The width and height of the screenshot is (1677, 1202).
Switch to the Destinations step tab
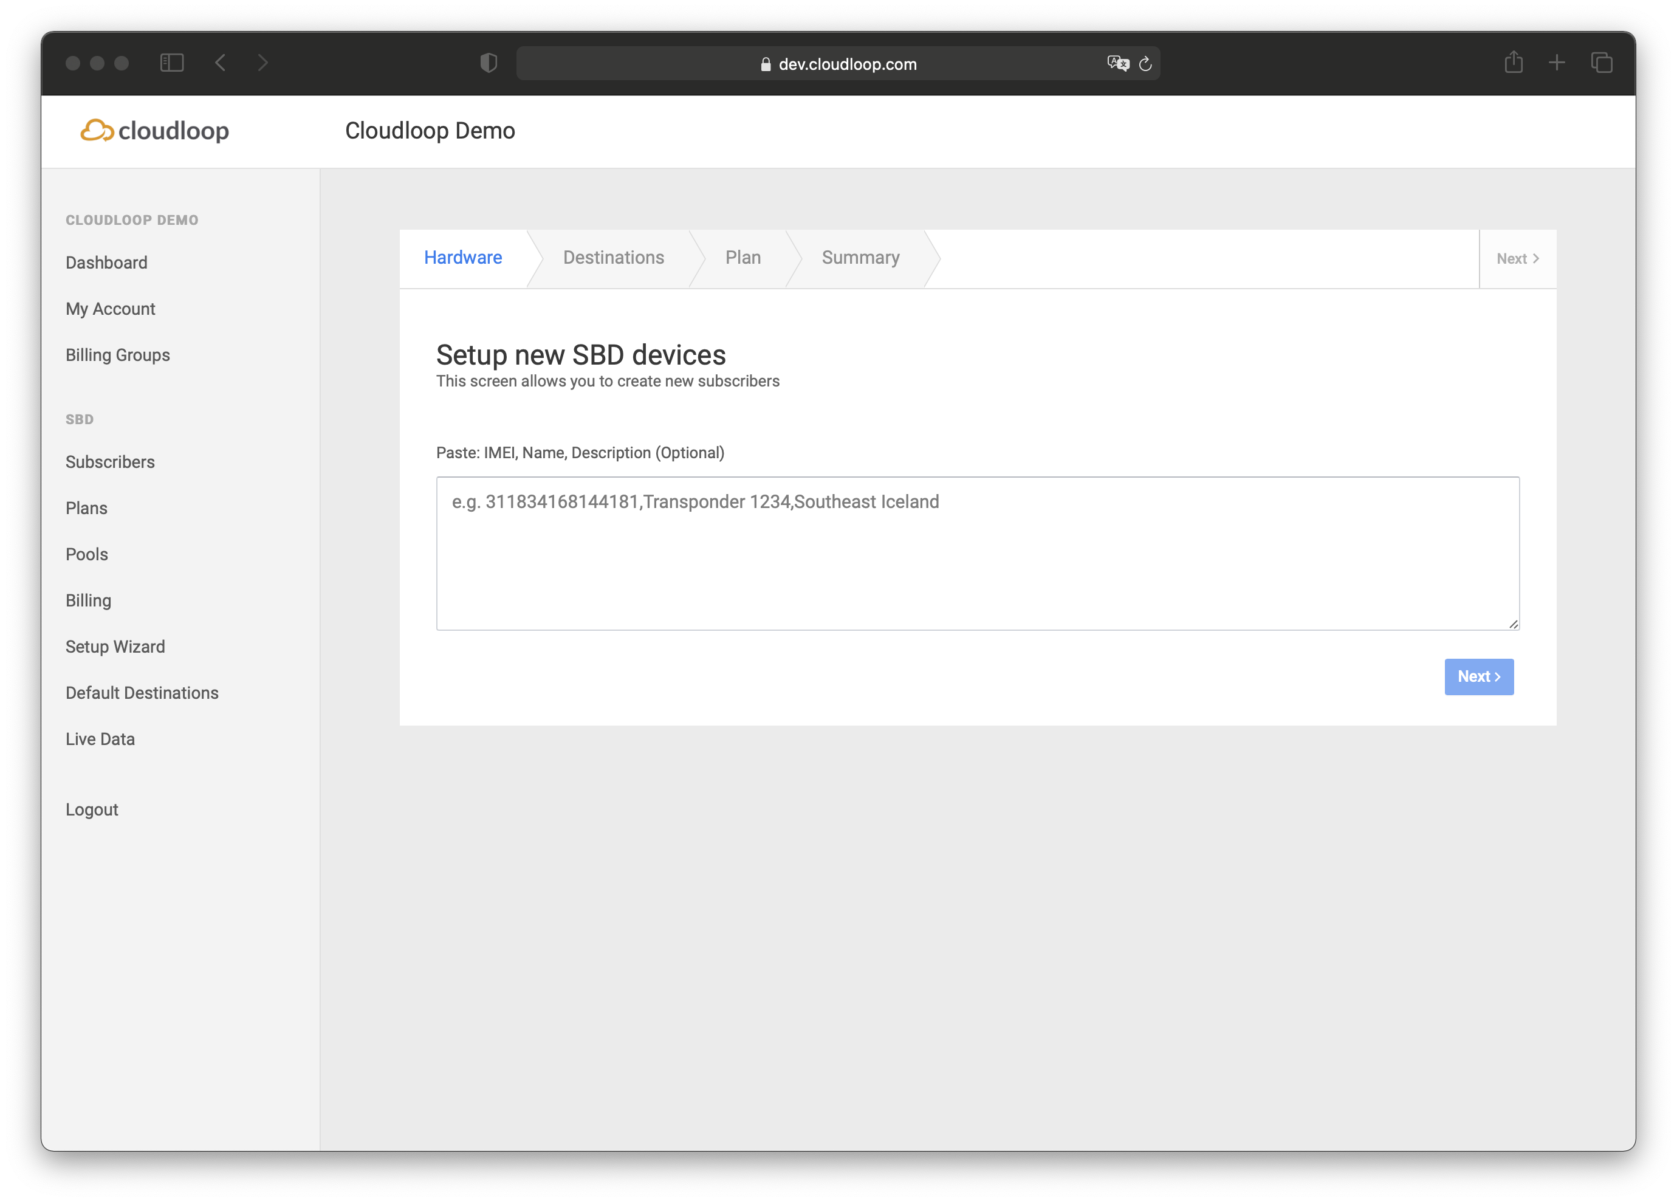pos(613,258)
